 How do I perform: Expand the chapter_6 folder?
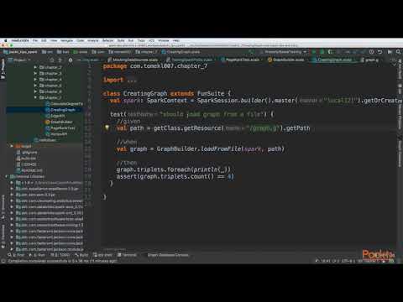[35, 91]
